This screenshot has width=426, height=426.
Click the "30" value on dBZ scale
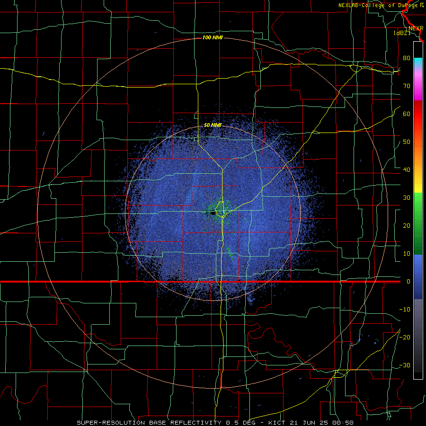click(407, 198)
